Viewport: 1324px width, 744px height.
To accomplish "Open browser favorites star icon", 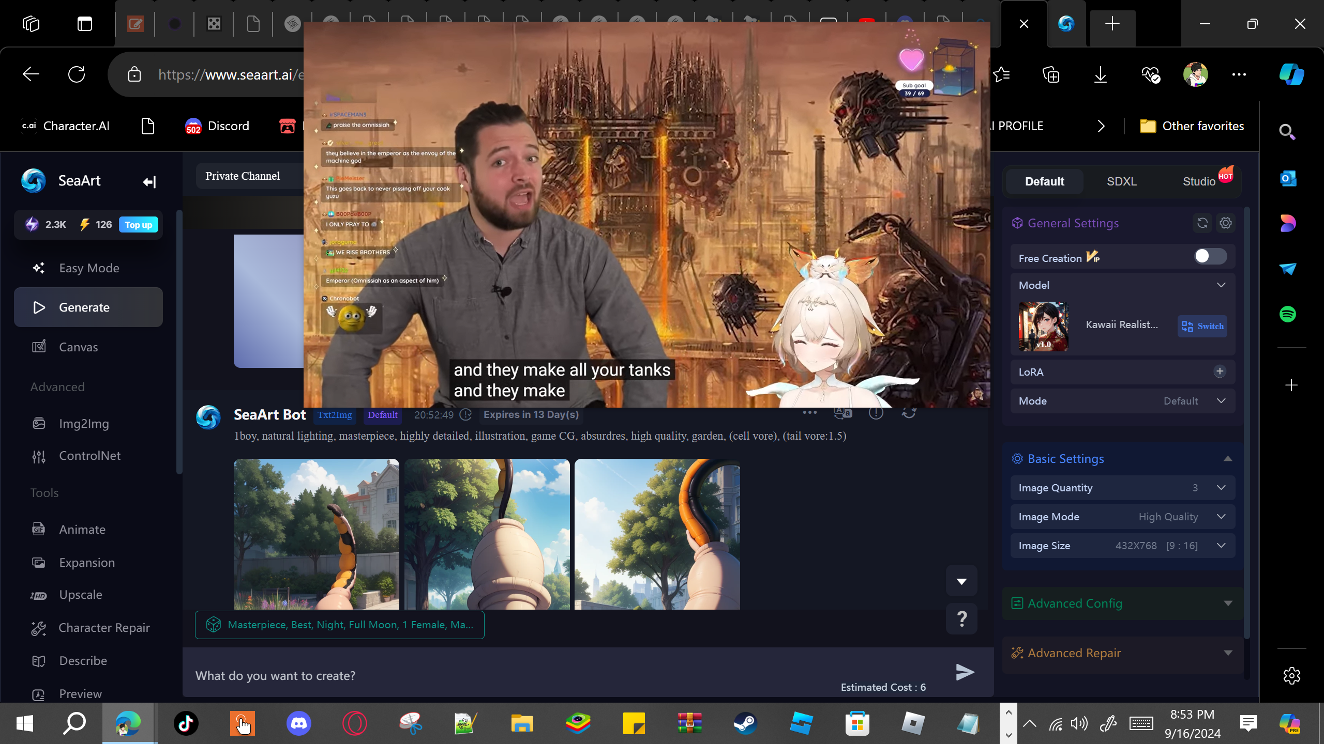I will point(1002,74).
